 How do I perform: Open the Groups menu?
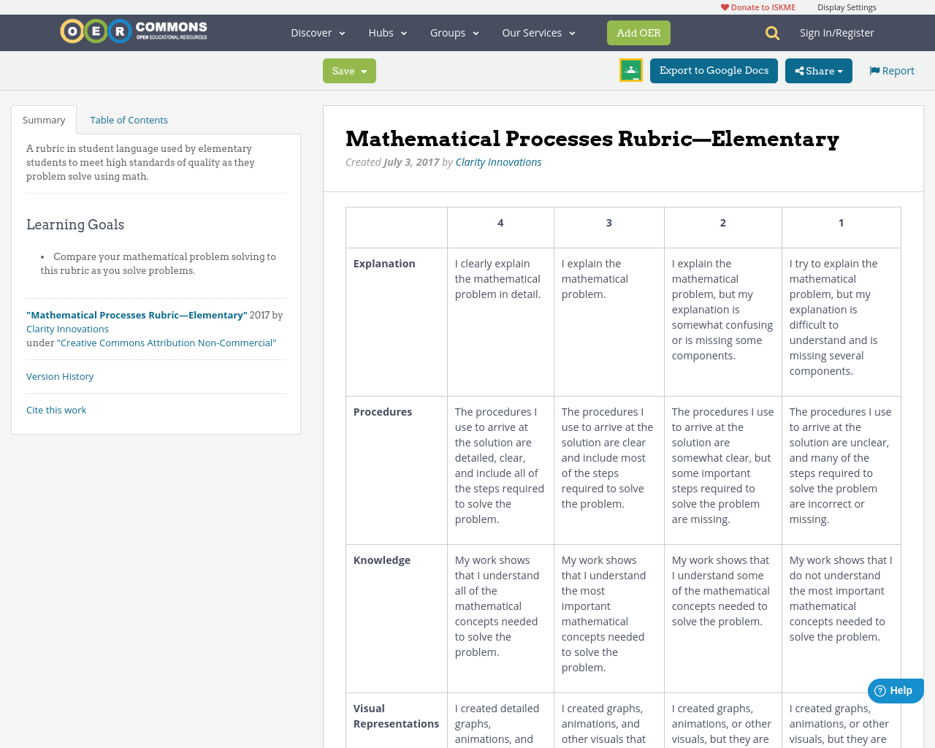click(x=452, y=32)
